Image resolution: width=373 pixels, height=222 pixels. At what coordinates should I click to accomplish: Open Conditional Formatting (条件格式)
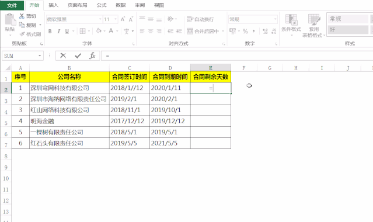291,25
